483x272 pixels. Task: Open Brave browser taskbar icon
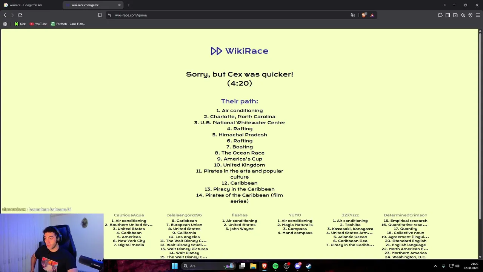tap(264, 266)
